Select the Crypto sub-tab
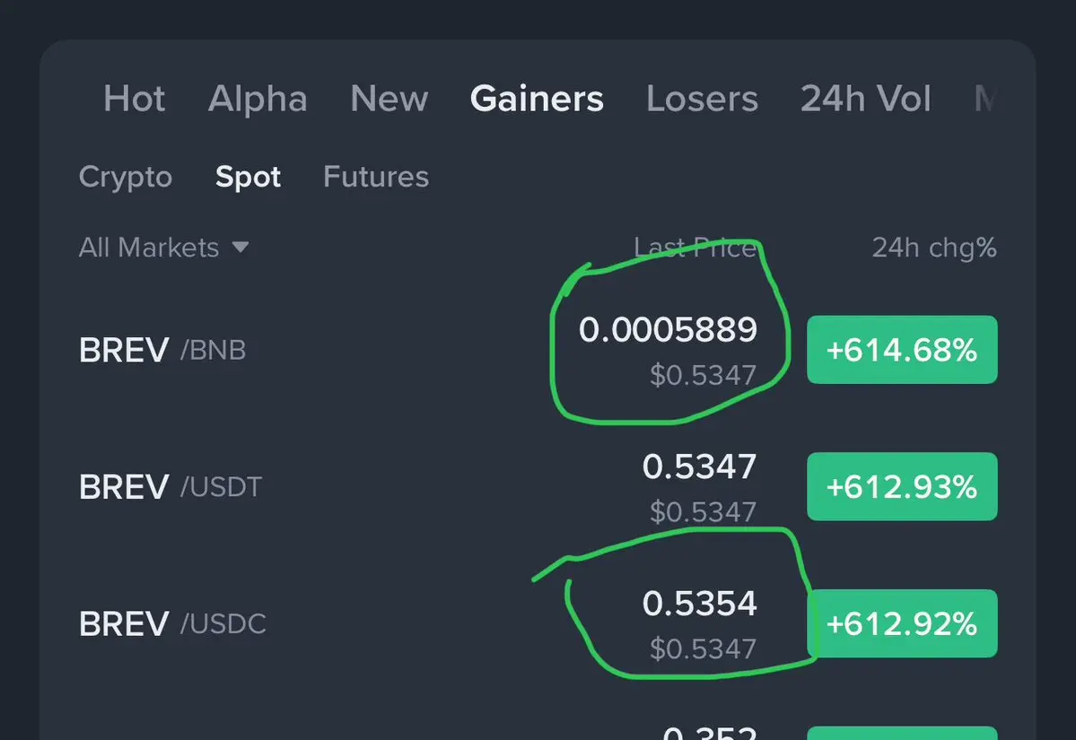 pos(125,177)
